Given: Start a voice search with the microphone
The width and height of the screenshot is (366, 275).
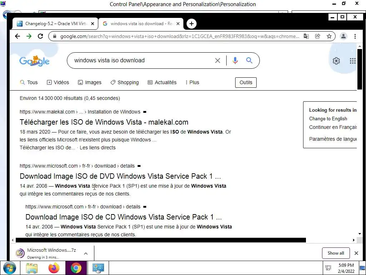Looking at the screenshot, I should (x=235, y=61).
